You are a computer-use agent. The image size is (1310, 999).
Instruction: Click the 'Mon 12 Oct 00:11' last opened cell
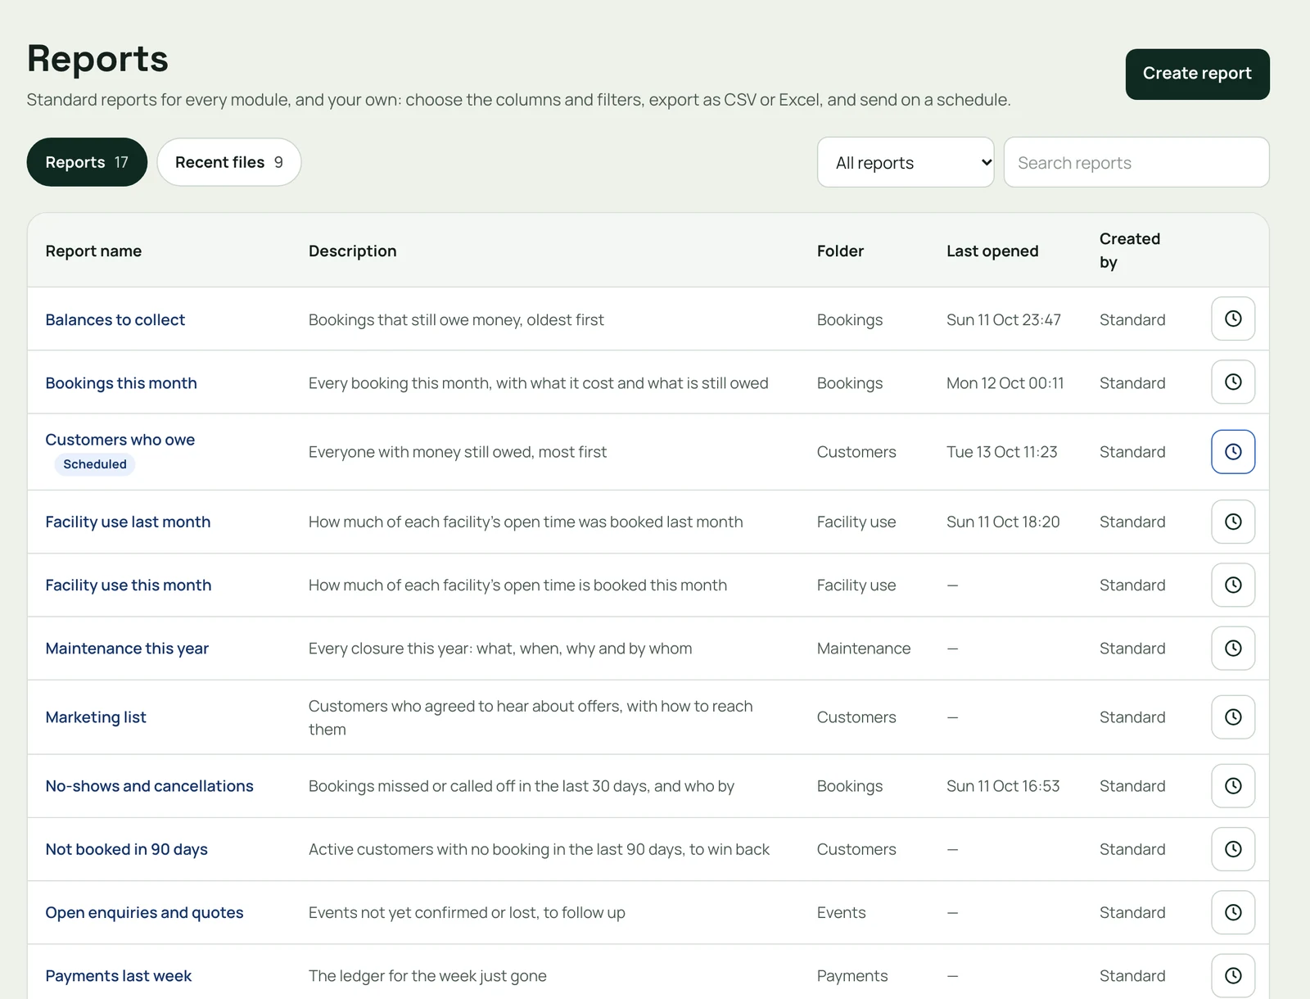pyautogui.click(x=1005, y=383)
